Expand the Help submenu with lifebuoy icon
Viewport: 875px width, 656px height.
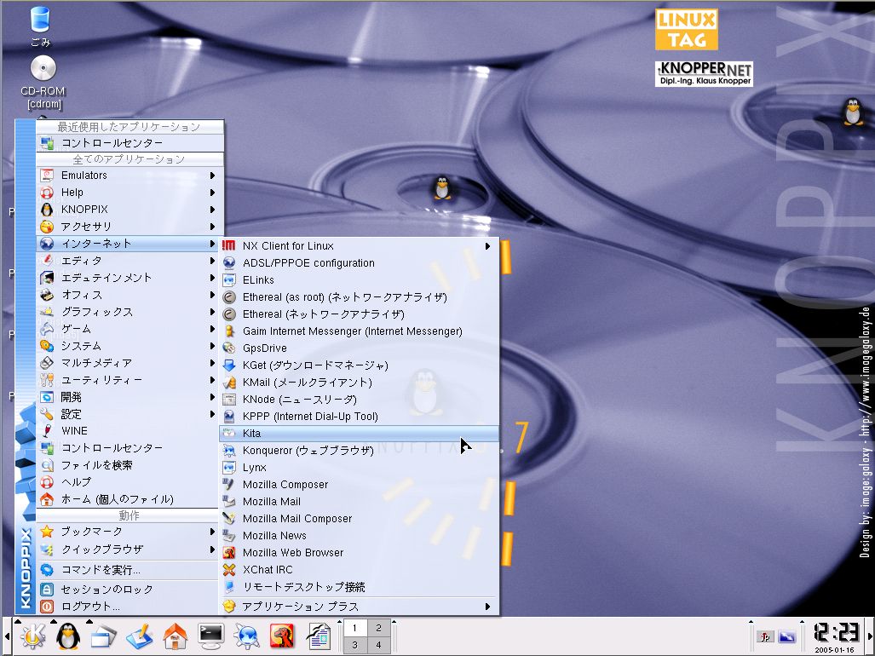point(128,193)
